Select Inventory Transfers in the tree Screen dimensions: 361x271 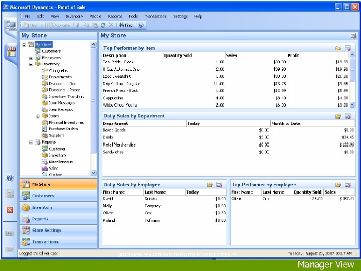click(x=66, y=96)
